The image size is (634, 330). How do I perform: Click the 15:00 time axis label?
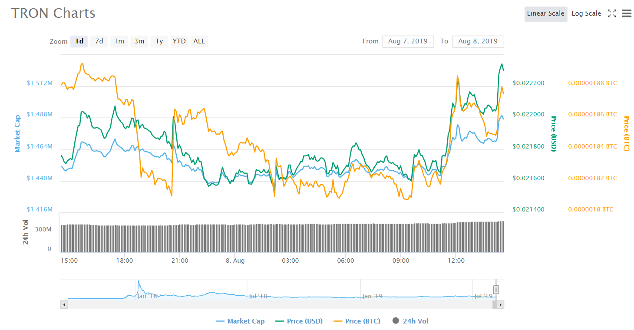[x=69, y=261]
